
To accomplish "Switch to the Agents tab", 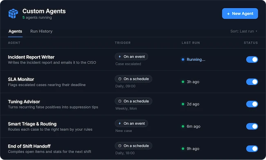I will [x=15, y=31].
